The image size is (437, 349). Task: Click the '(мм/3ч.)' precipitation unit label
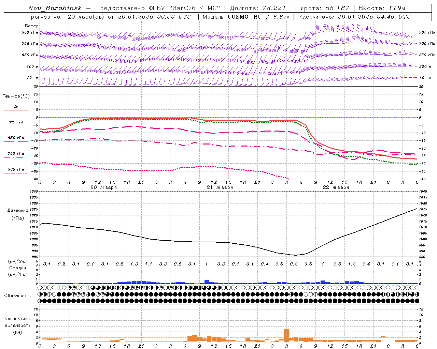point(17,261)
